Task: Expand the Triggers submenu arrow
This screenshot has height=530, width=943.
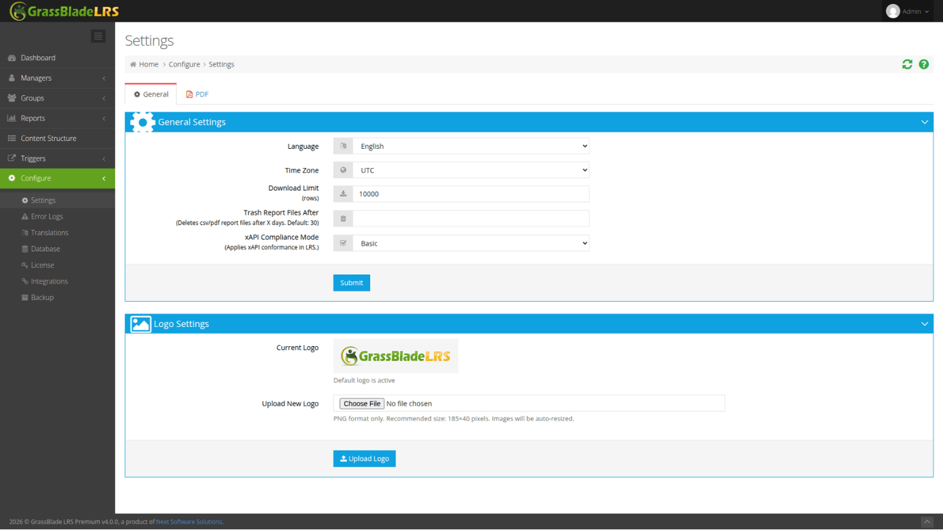Action: 104,158
